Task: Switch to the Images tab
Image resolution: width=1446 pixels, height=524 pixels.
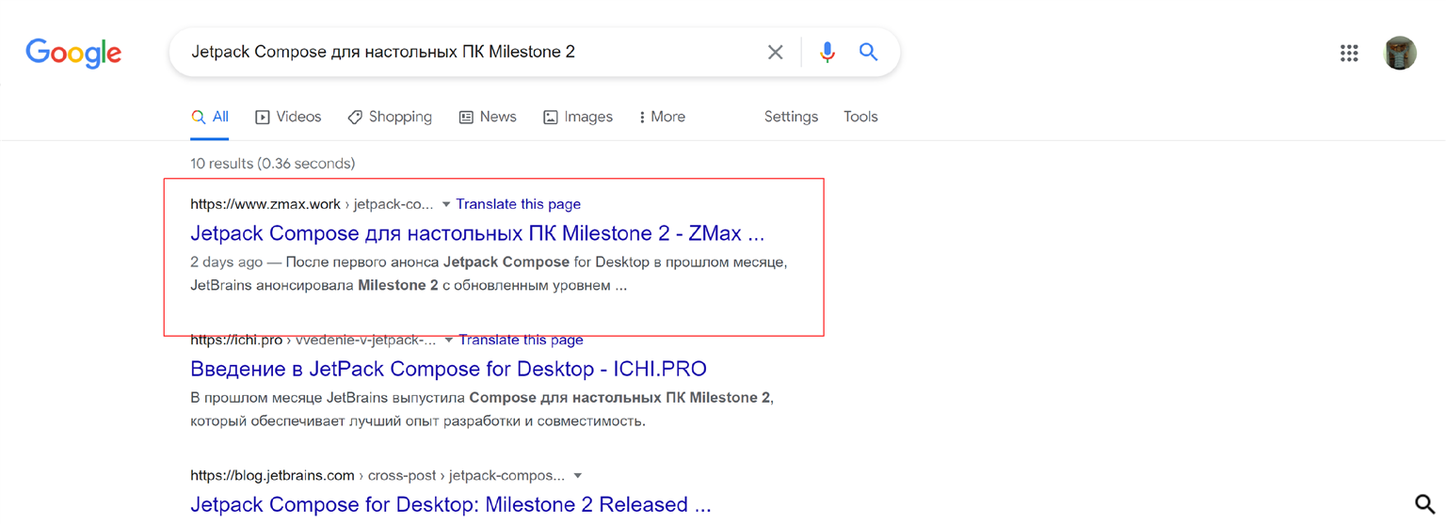Action: click(578, 117)
